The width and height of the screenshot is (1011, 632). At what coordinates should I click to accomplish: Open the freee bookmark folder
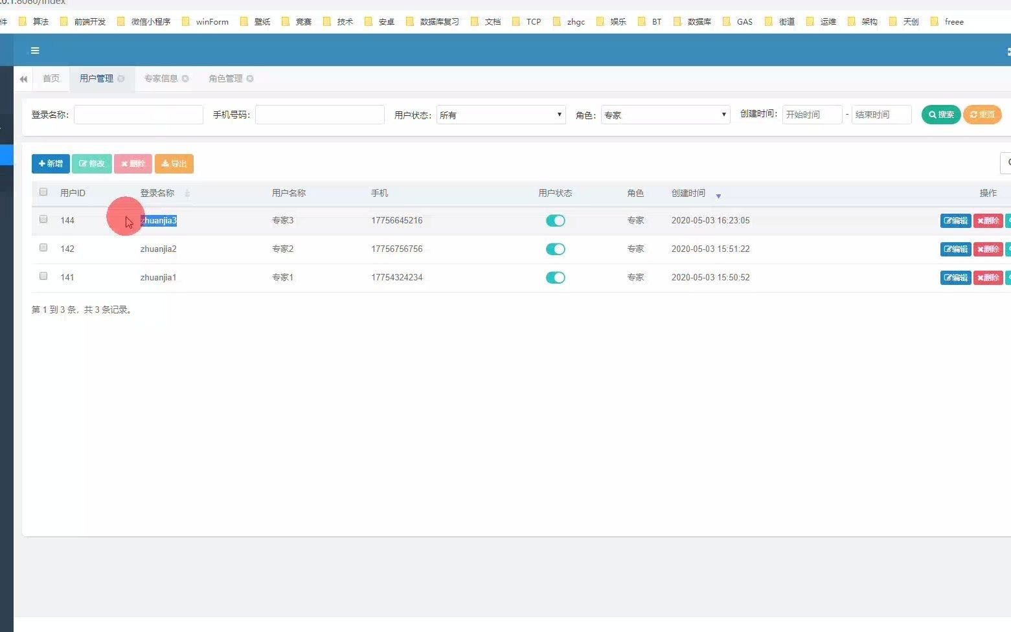pos(948,21)
